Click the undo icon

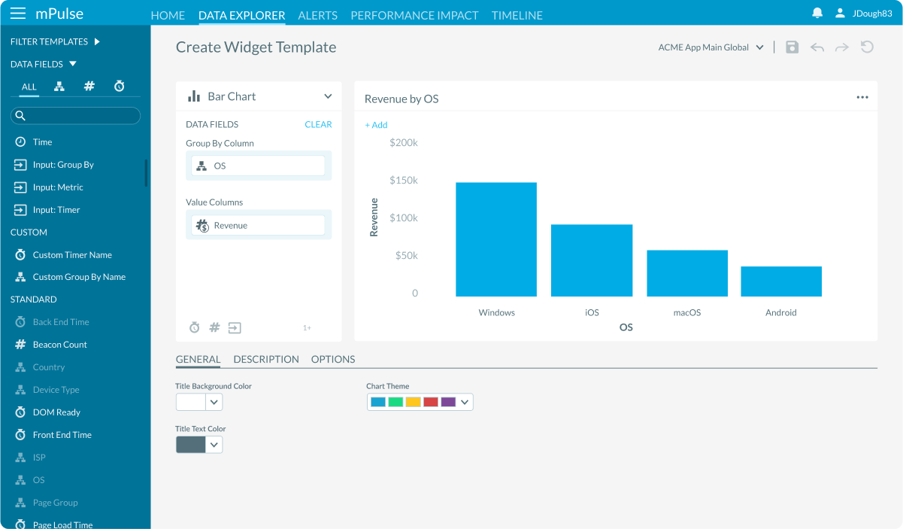[x=817, y=47]
